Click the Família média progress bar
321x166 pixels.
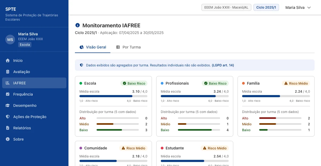(x=276, y=96)
